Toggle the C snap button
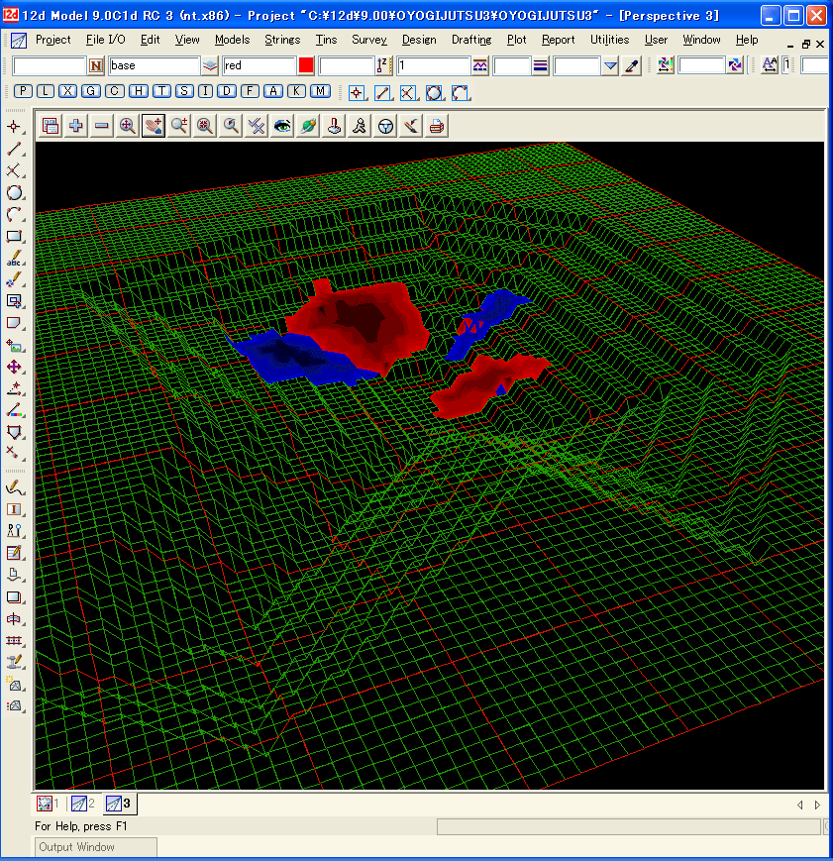The height and width of the screenshot is (861, 833). click(114, 91)
